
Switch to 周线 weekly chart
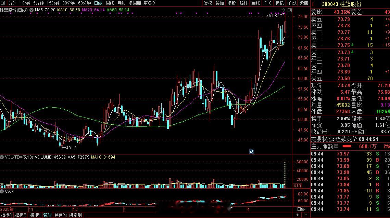110,3
